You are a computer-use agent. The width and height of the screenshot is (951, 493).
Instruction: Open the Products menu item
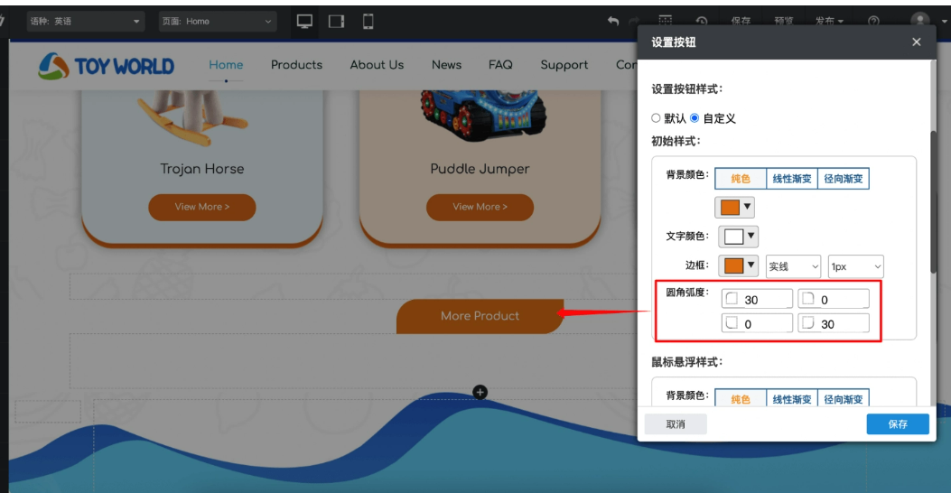pyautogui.click(x=296, y=65)
